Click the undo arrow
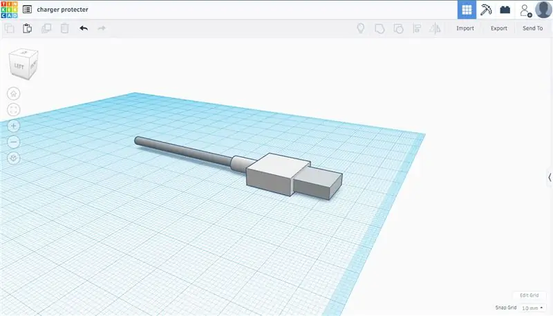This screenshot has width=553, height=316. click(x=84, y=28)
